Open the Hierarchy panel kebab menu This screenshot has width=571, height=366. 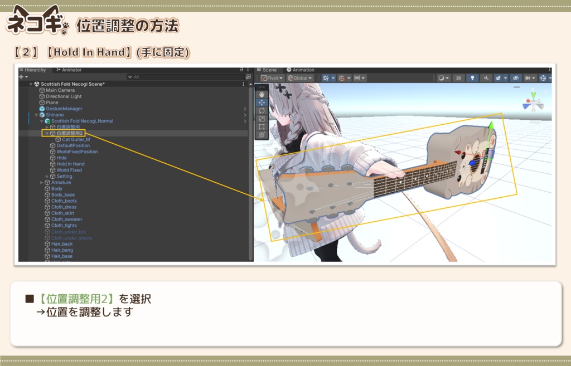[248, 70]
